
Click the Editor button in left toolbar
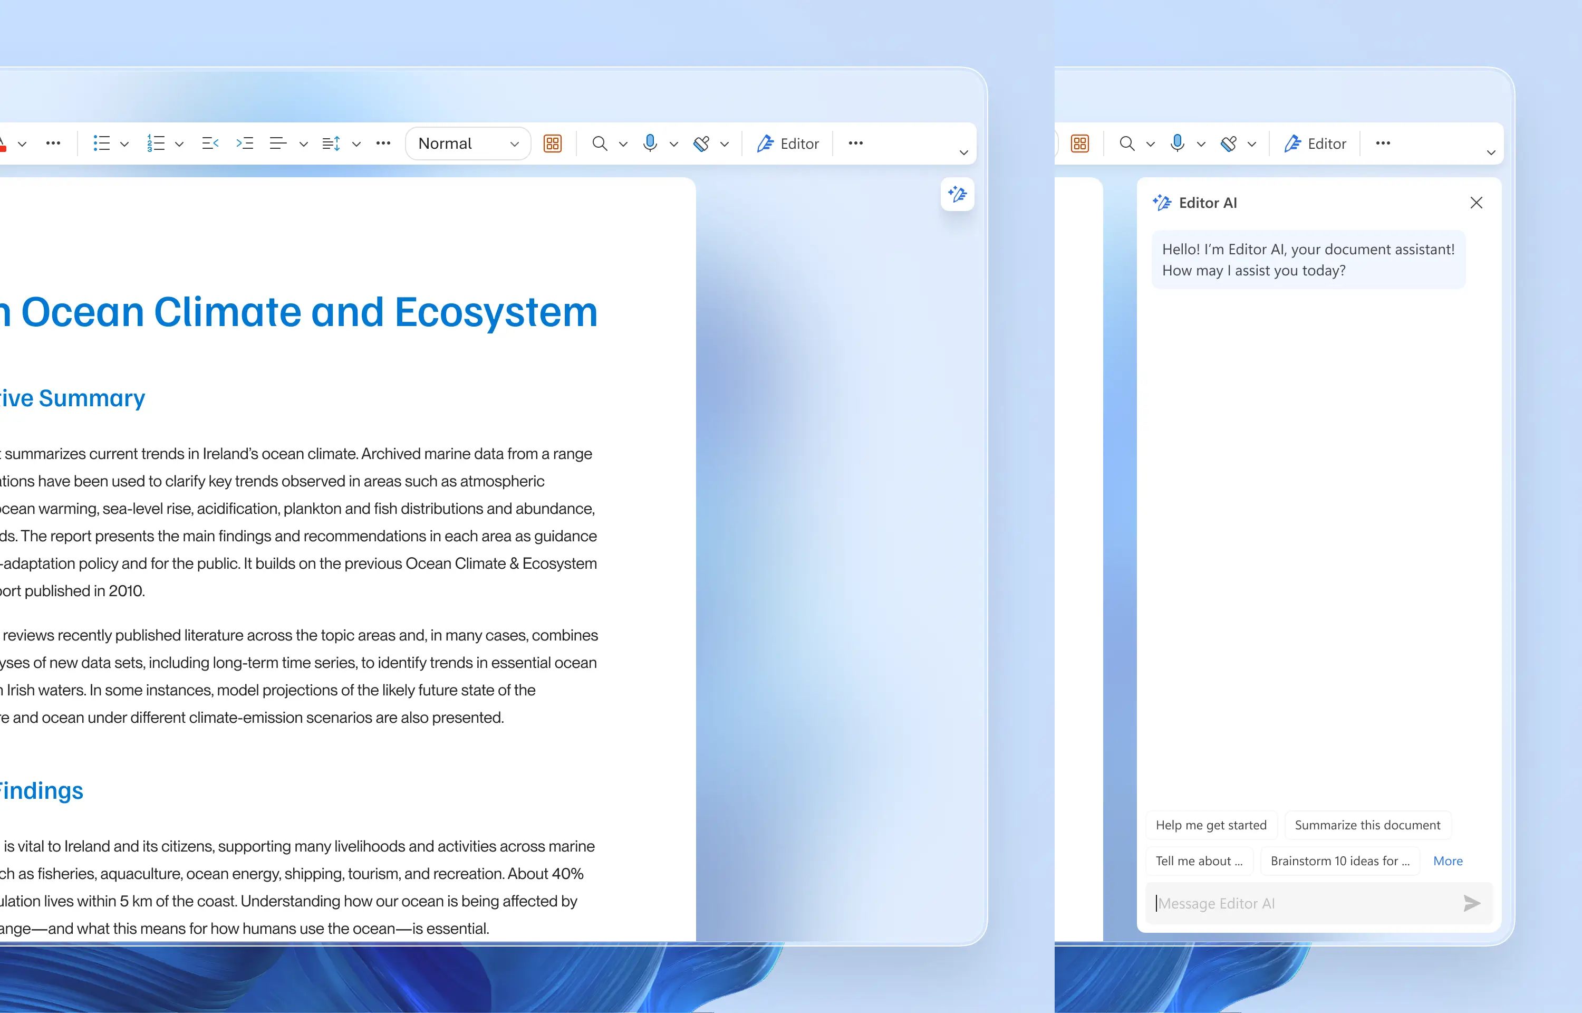tap(787, 144)
